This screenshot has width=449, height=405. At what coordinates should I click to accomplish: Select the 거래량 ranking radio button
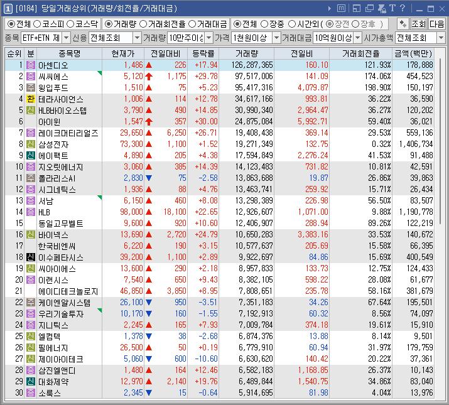(108, 24)
